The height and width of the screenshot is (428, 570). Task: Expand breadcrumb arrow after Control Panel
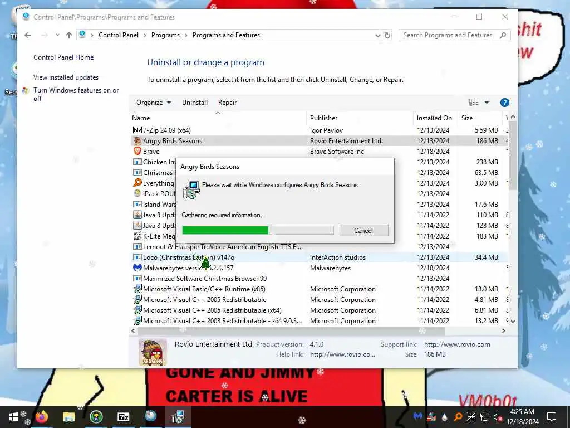[x=145, y=35]
